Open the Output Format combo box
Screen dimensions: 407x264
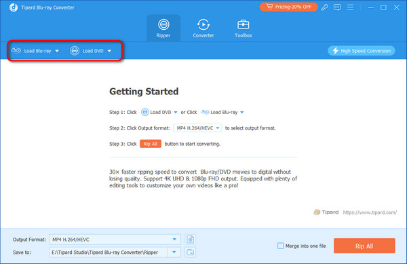click(115, 240)
